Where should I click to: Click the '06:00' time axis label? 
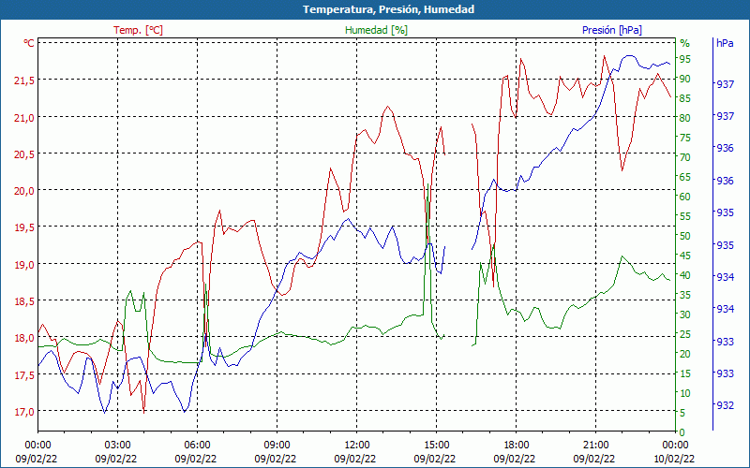tap(198, 446)
